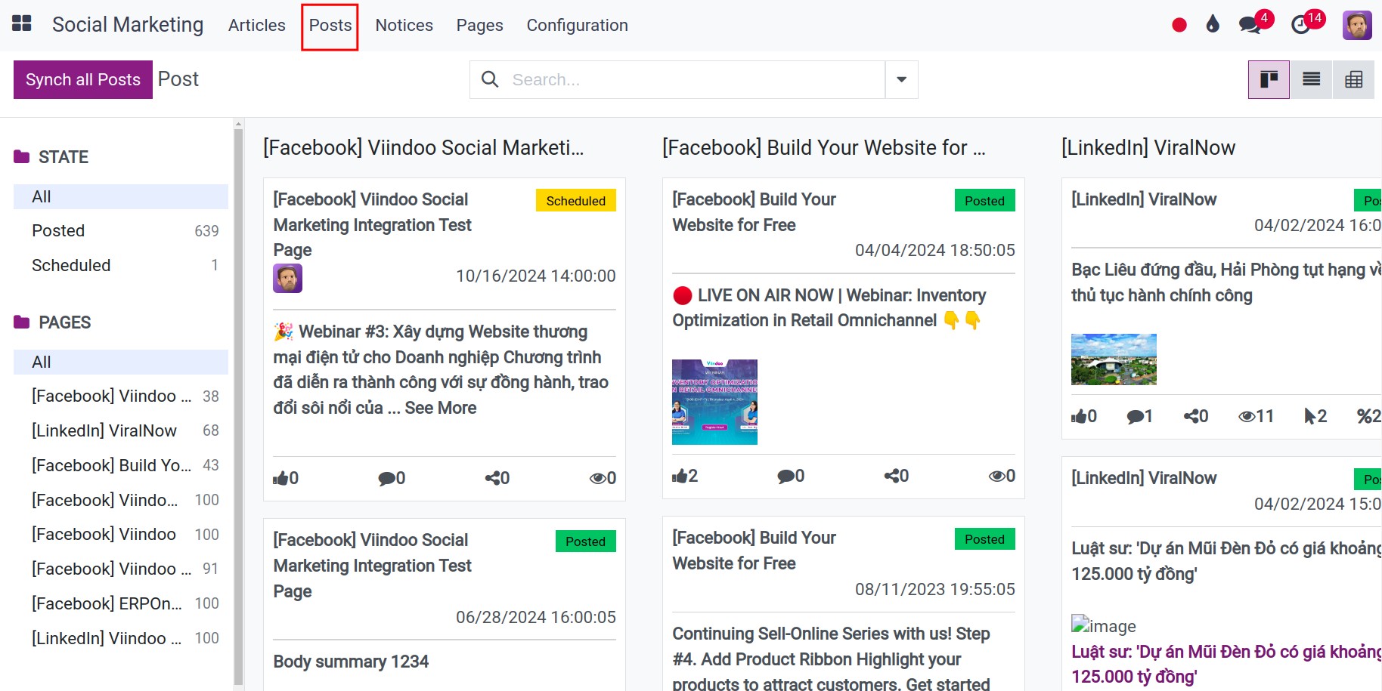Switch to pivot table view

click(x=1354, y=79)
